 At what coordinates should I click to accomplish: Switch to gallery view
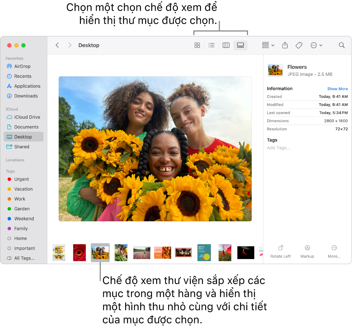pos(240,45)
